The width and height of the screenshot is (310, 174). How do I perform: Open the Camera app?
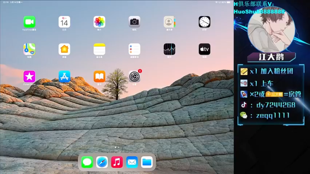[x=134, y=22]
